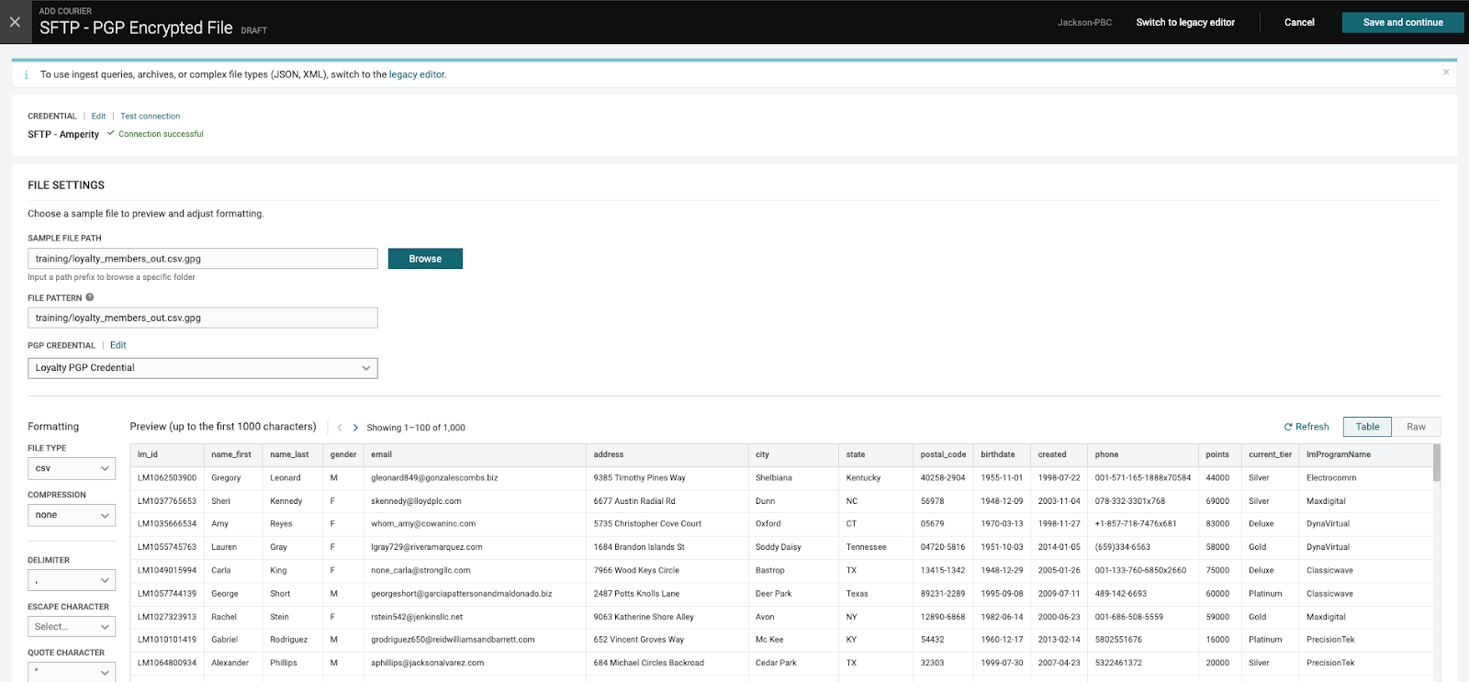The height and width of the screenshot is (682, 1469).
Task: Open the legacy editor link in banner
Action: [x=417, y=75]
